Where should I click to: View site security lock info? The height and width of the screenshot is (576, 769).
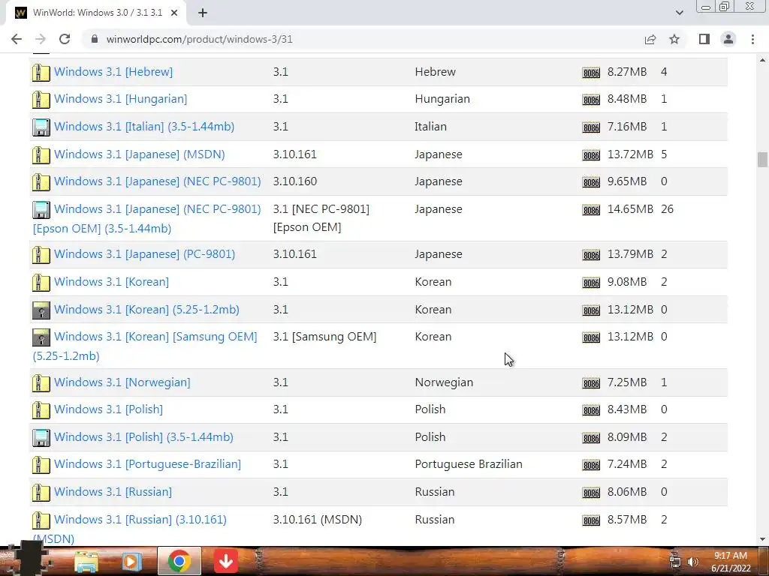coord(95,39)
